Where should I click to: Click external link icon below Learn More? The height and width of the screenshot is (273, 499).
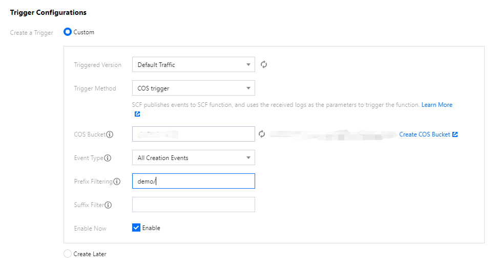pos(137,114)
